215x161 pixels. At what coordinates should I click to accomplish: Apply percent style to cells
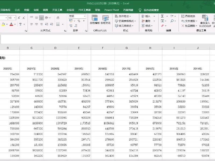coord(79,21)
